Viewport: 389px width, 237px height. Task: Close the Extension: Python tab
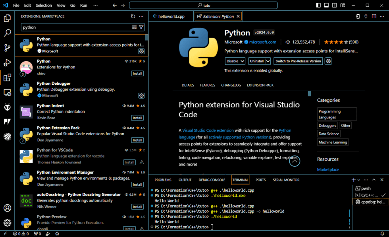coord(238,16)
